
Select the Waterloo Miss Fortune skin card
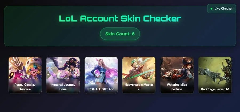point(177,75)
